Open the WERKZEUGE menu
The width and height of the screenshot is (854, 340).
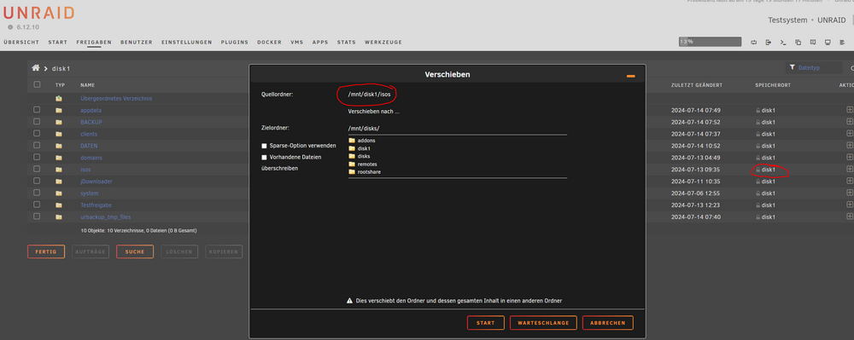point(383,42)
